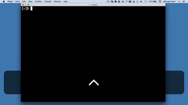This screenshot has width=188, height=105.
Task: Click the four-leaf clover menu bar icon
Action: pos(115,1)
